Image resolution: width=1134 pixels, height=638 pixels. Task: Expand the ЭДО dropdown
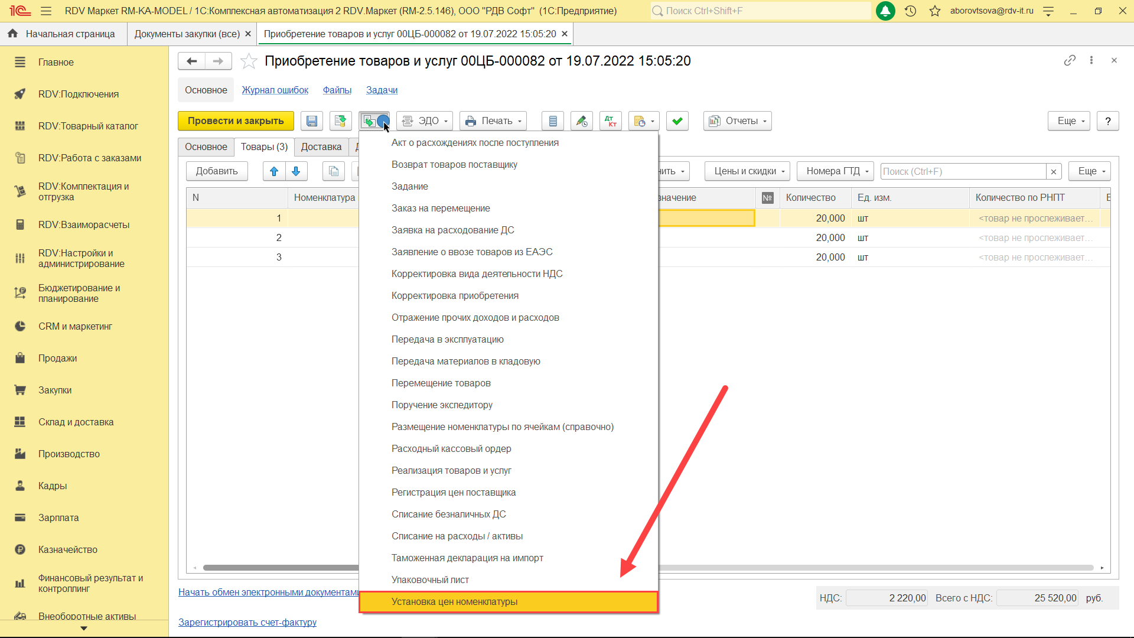coord(425,121)
